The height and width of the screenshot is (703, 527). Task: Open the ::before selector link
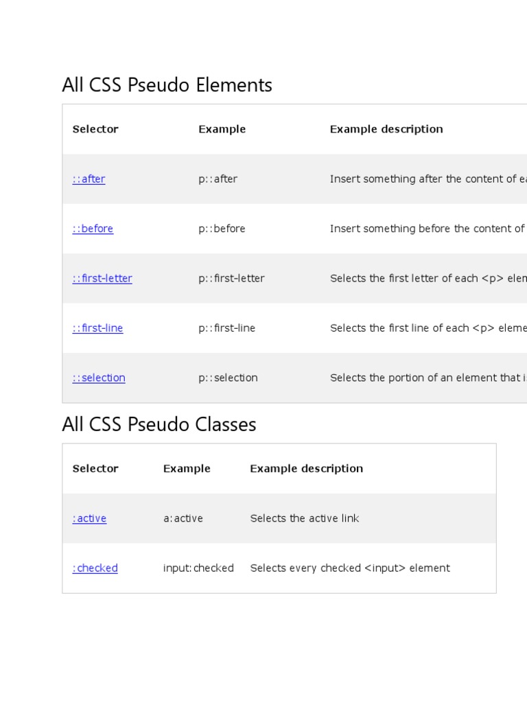tap(93, 229)
